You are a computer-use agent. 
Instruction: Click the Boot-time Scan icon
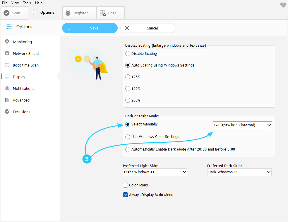click(7, 65)
